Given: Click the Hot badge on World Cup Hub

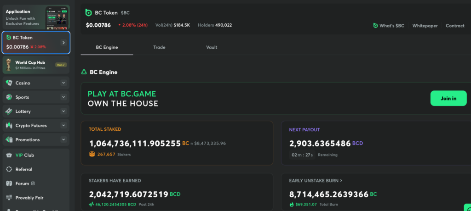Looking at the screenshot, I should pyautogui.click(x=61, y=65).
